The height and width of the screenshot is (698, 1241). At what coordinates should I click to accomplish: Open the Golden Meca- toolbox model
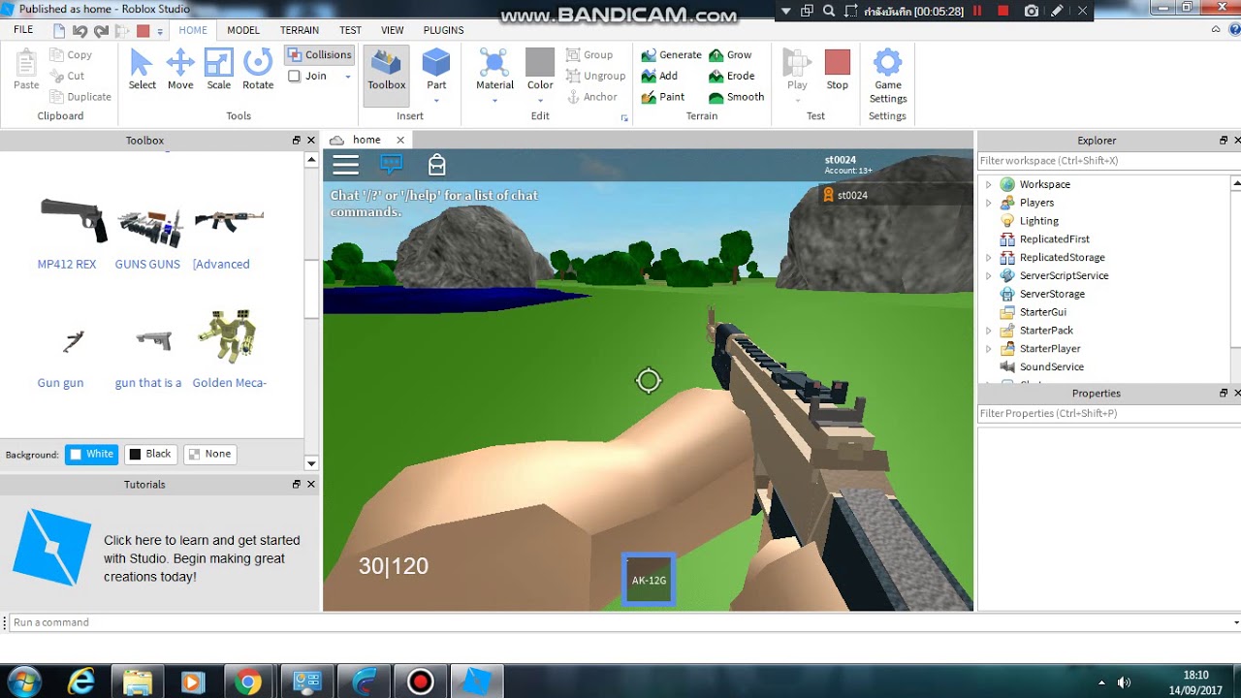229,349
